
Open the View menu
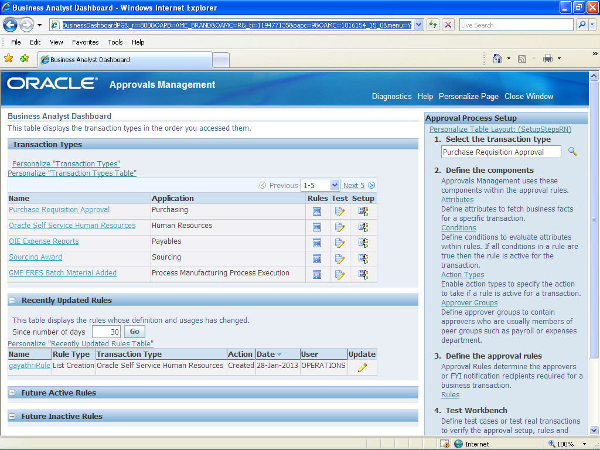coord(56,42)
